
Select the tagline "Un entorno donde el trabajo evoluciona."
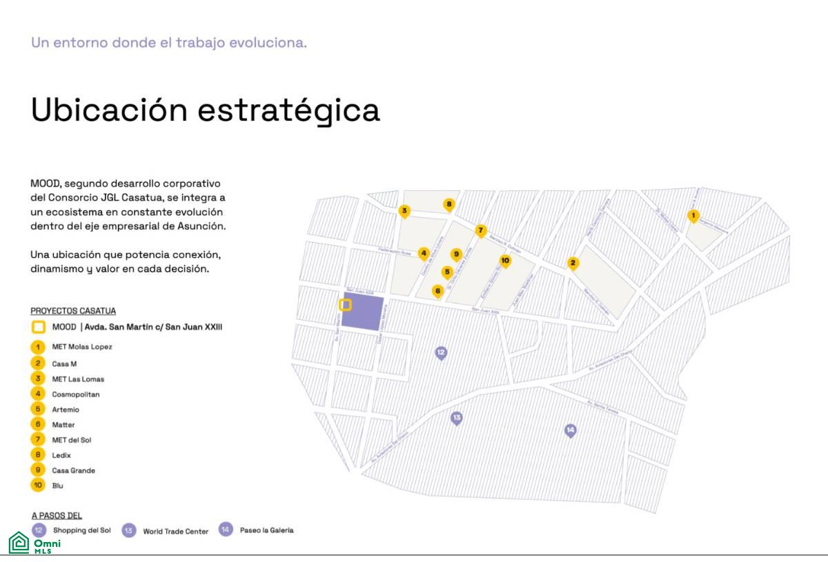169,43
